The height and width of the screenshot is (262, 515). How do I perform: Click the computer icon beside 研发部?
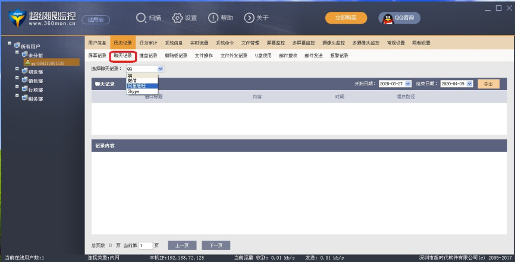point(24,71)
